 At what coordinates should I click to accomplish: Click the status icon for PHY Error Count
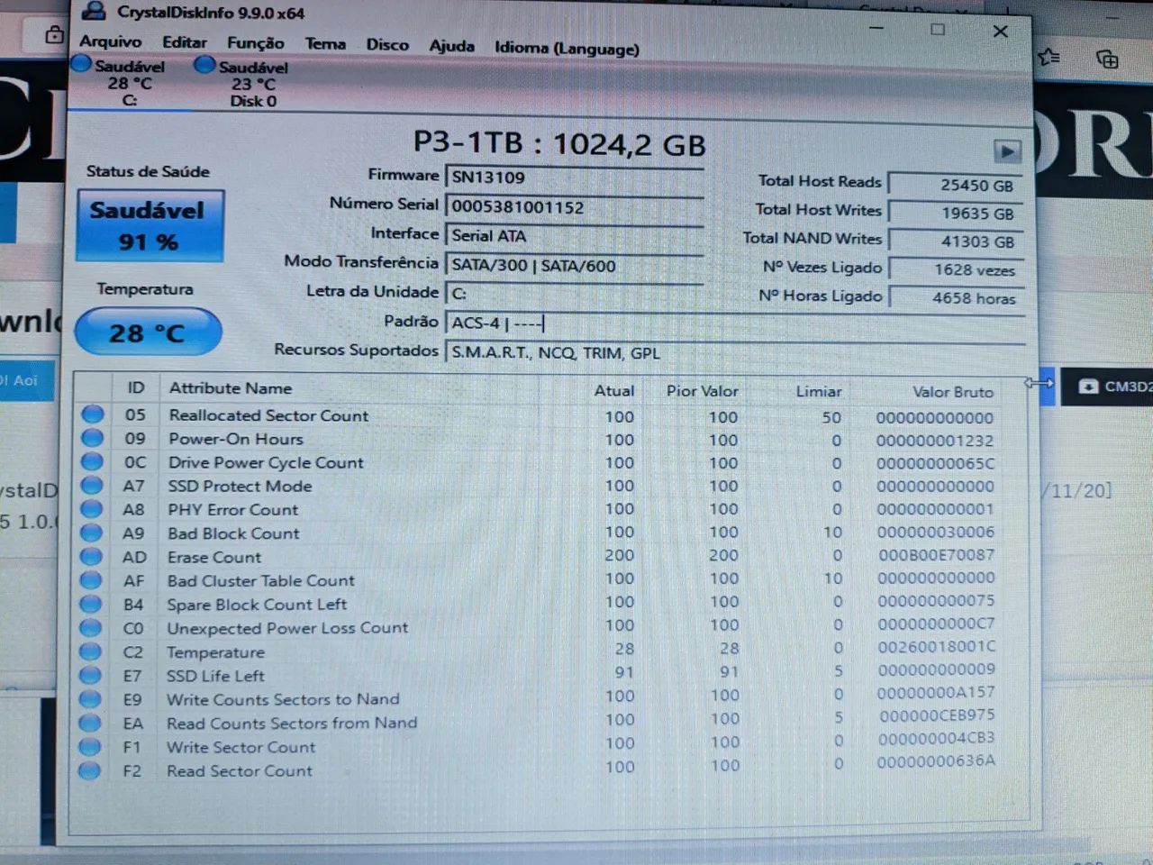(91, 508)
